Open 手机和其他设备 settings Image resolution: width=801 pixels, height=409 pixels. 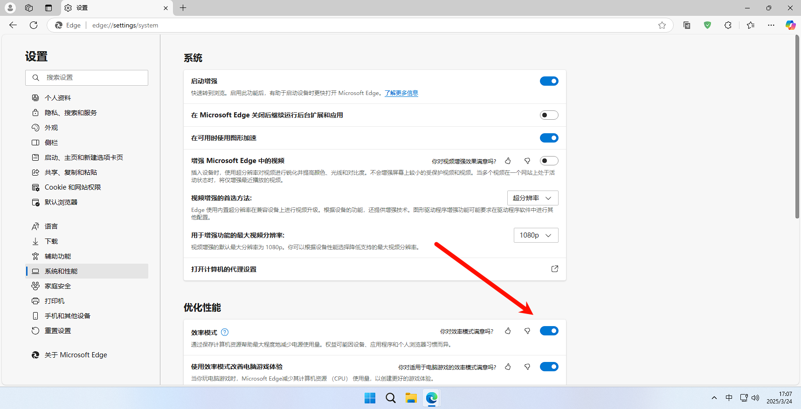[87, 316]
